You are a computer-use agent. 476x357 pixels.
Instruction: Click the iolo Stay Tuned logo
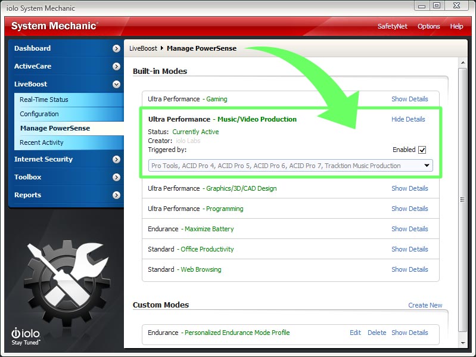pos(26,336)
